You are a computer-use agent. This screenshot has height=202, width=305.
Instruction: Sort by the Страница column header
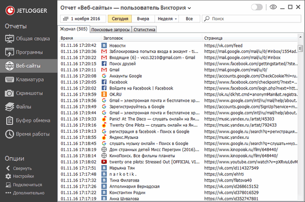pyautogui.click(x=250, y=38)
